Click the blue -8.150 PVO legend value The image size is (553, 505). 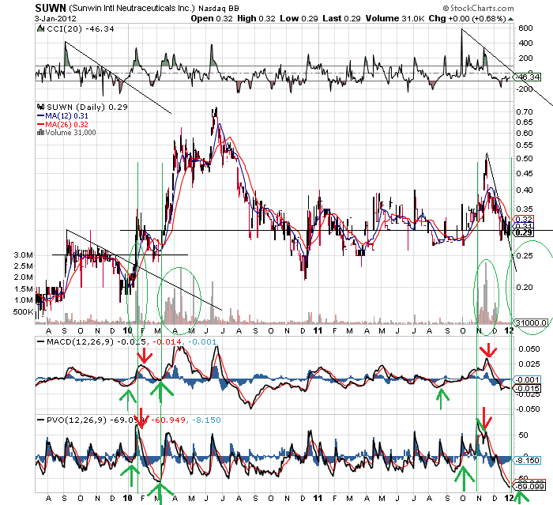coord(205,420)
